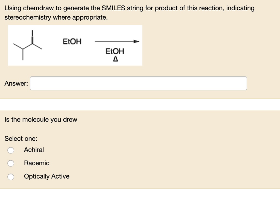This screenshot has height=202, width=280.
Task: Click the EtOH label above the arrow
Action: (x=72, y=41)
